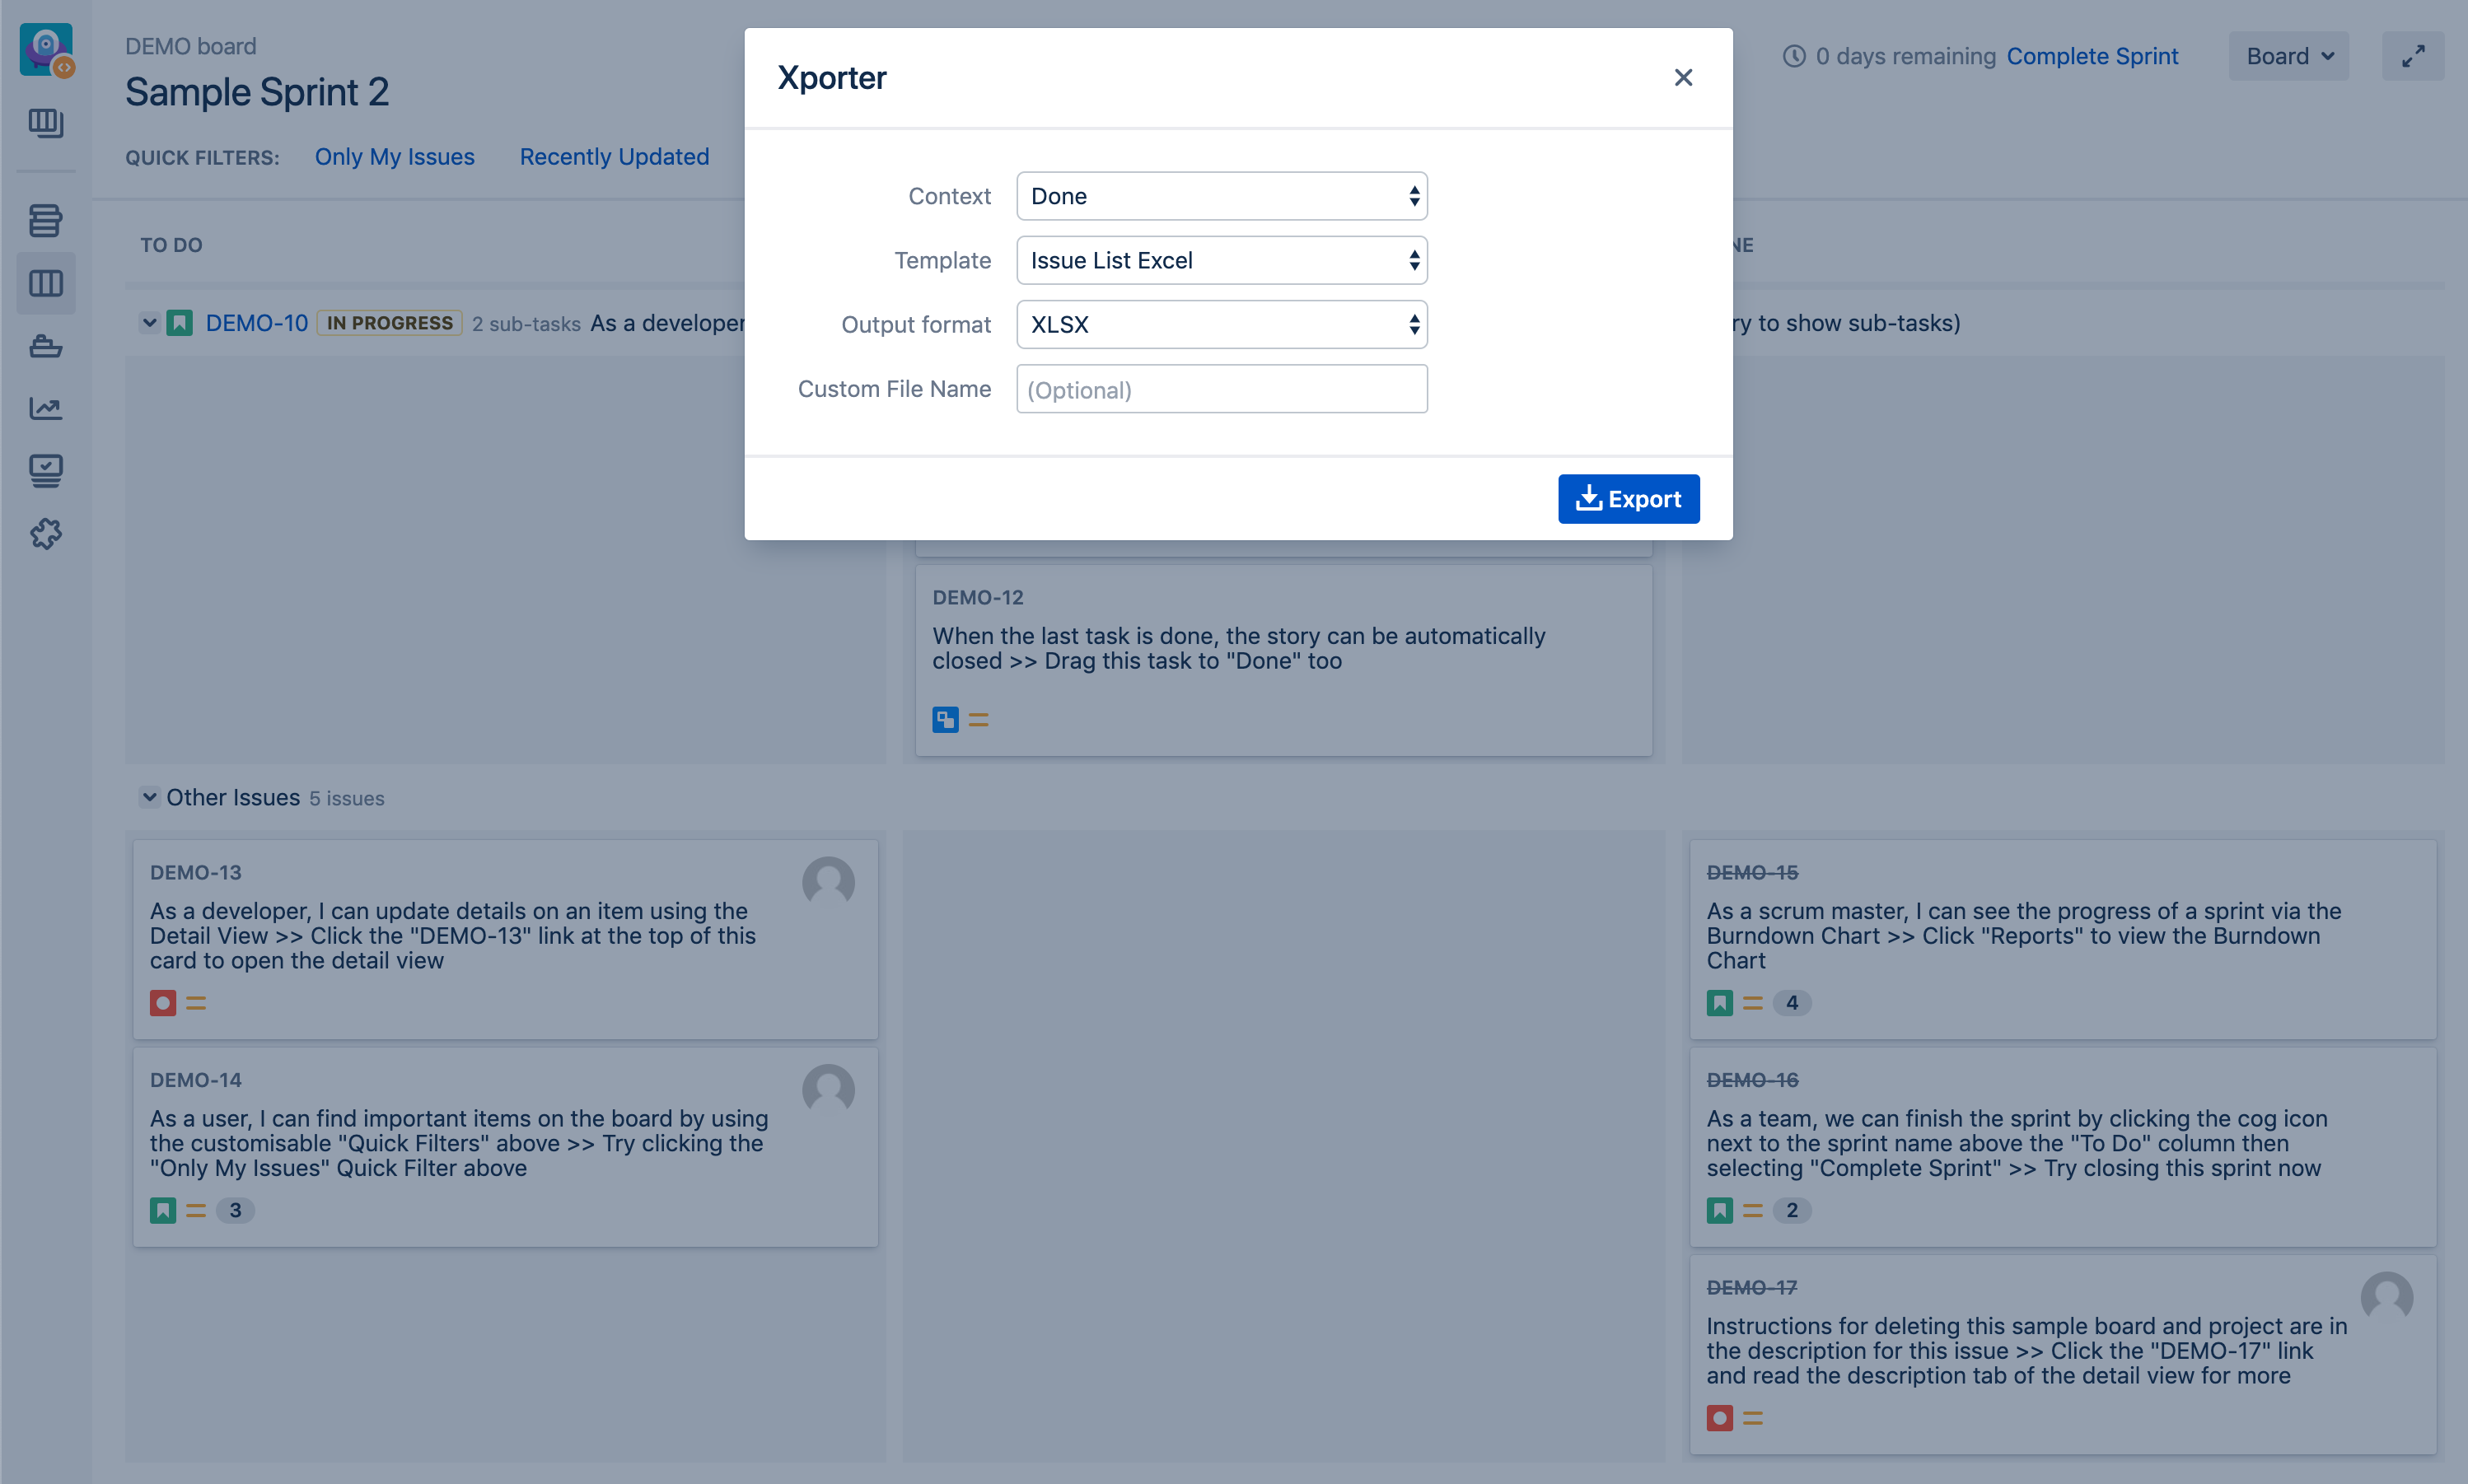The image size is (2468, 1484).
Task: Select the Active sprints board icon
Action: point(46,284)
